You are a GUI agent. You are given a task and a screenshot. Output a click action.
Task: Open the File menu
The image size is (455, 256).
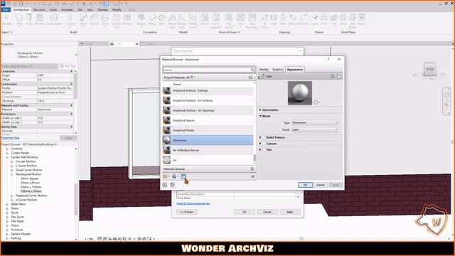[6, 9]
